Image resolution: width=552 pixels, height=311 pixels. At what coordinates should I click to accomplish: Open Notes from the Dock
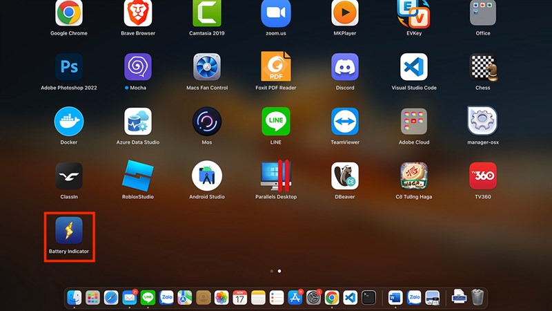[258, 298]
